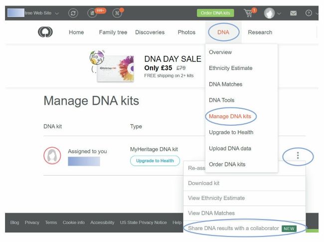Select Ethnicity Estimate in the DNA menu
This screenshot has width=324, height=242.
point(241,68)
